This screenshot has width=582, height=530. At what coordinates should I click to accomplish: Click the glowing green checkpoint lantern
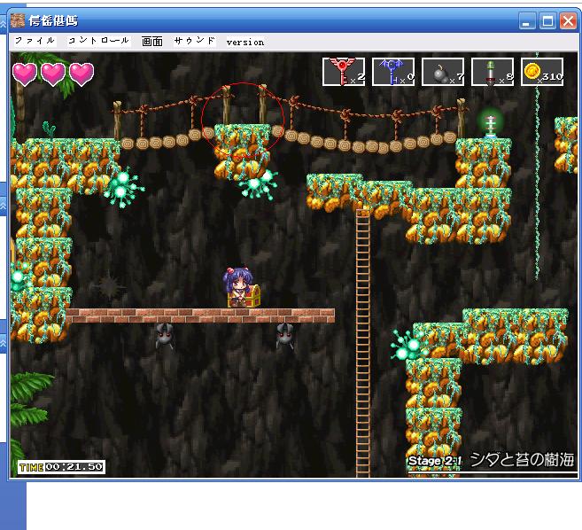[x=491, y=123]
